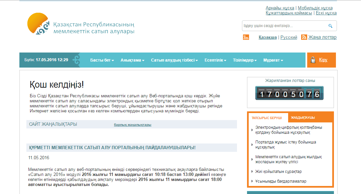Switch to Ескі нұсқа link
Viewport: 361px width, 194px height.
click(x=326, y=13)
